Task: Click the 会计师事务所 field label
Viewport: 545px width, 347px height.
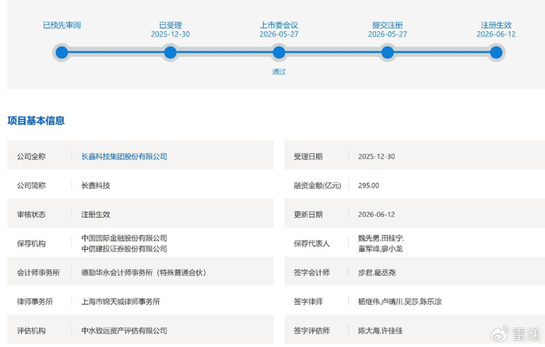Action: pos(39,272)
